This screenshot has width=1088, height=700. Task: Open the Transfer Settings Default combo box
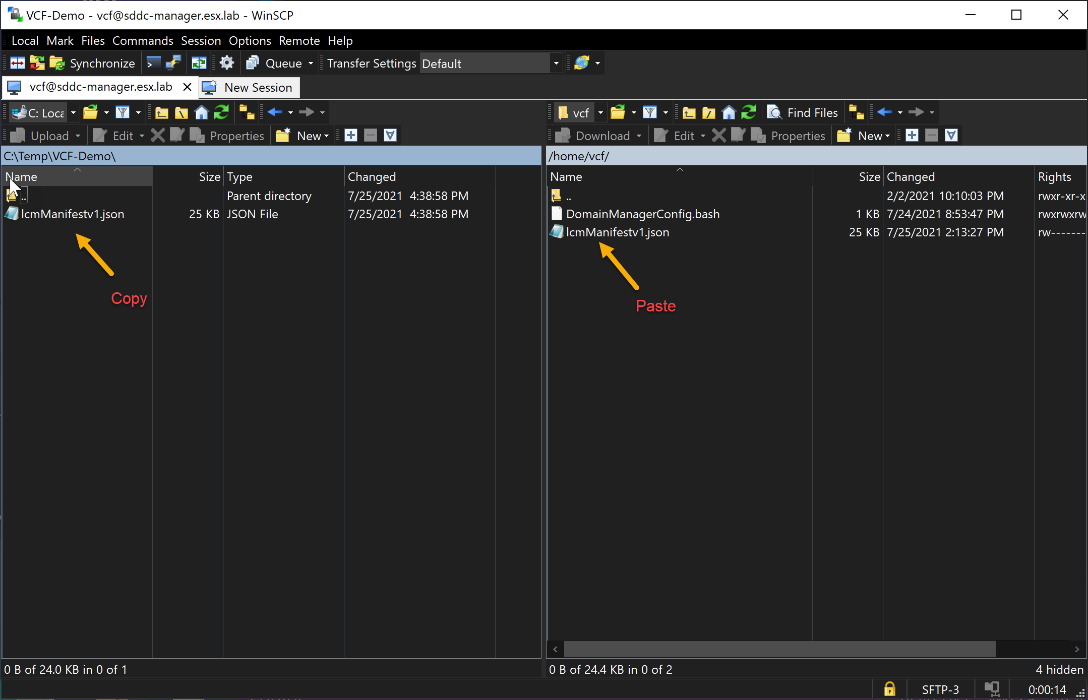click(491, 63)
